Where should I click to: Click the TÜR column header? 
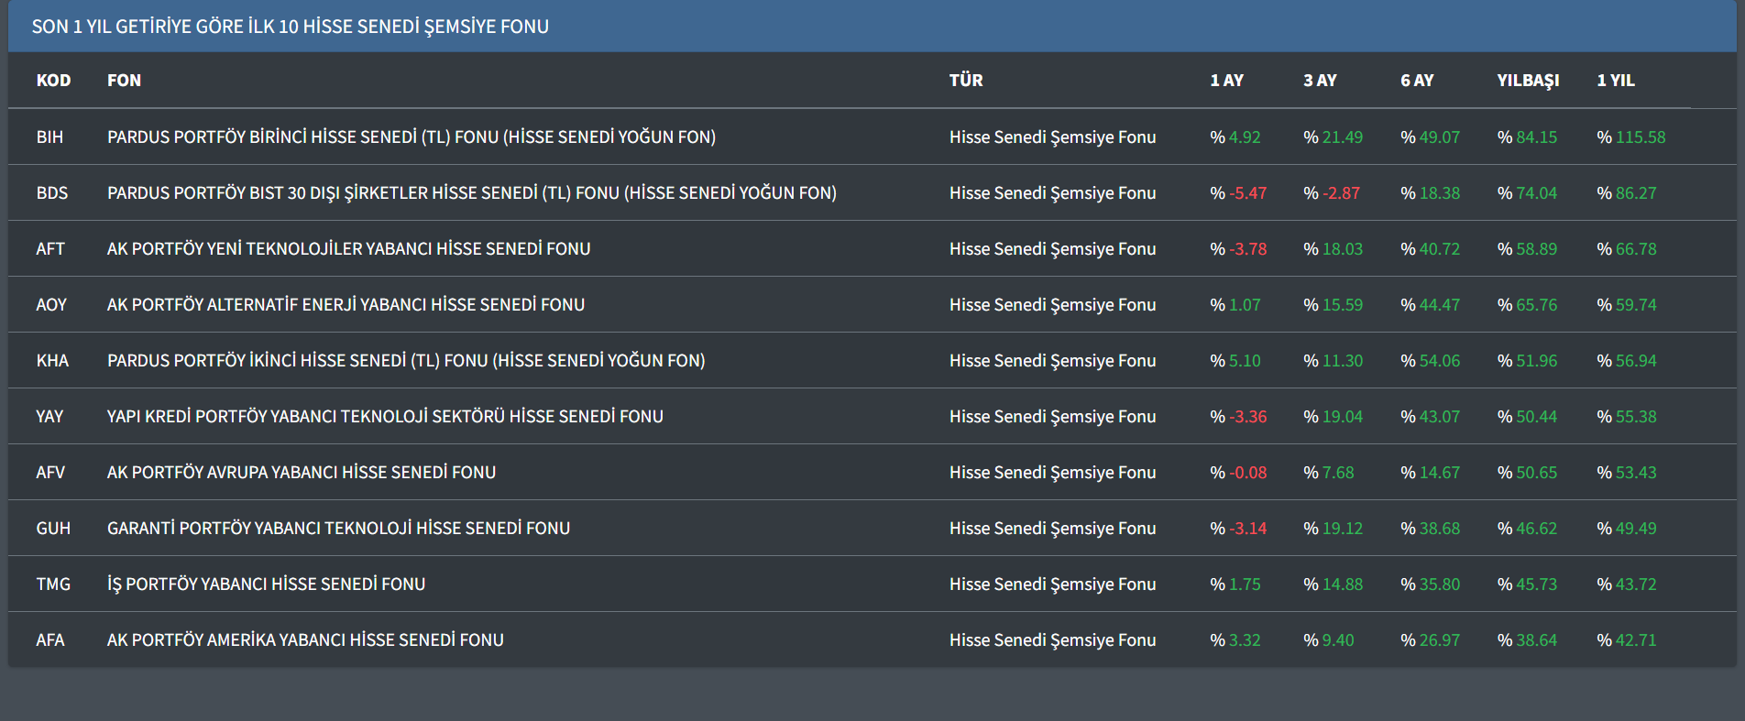(x=966, y=81)
